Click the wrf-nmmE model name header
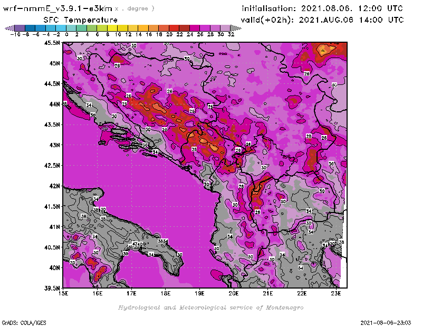422x326 pixels. click(x=58, y=8)
